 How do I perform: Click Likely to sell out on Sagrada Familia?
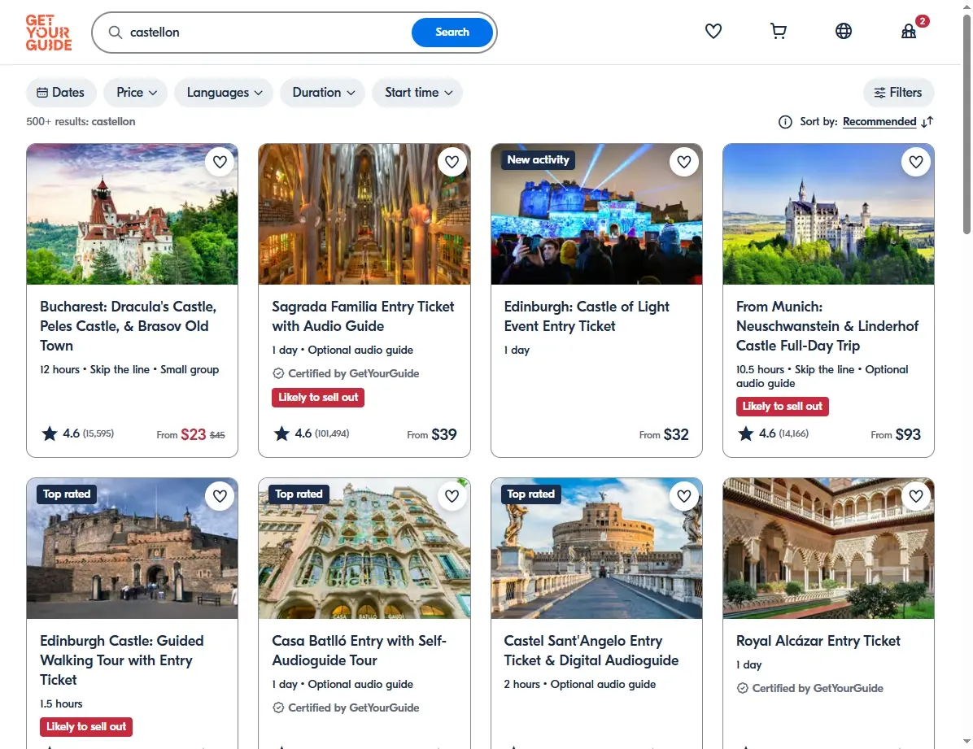point(318,397)
